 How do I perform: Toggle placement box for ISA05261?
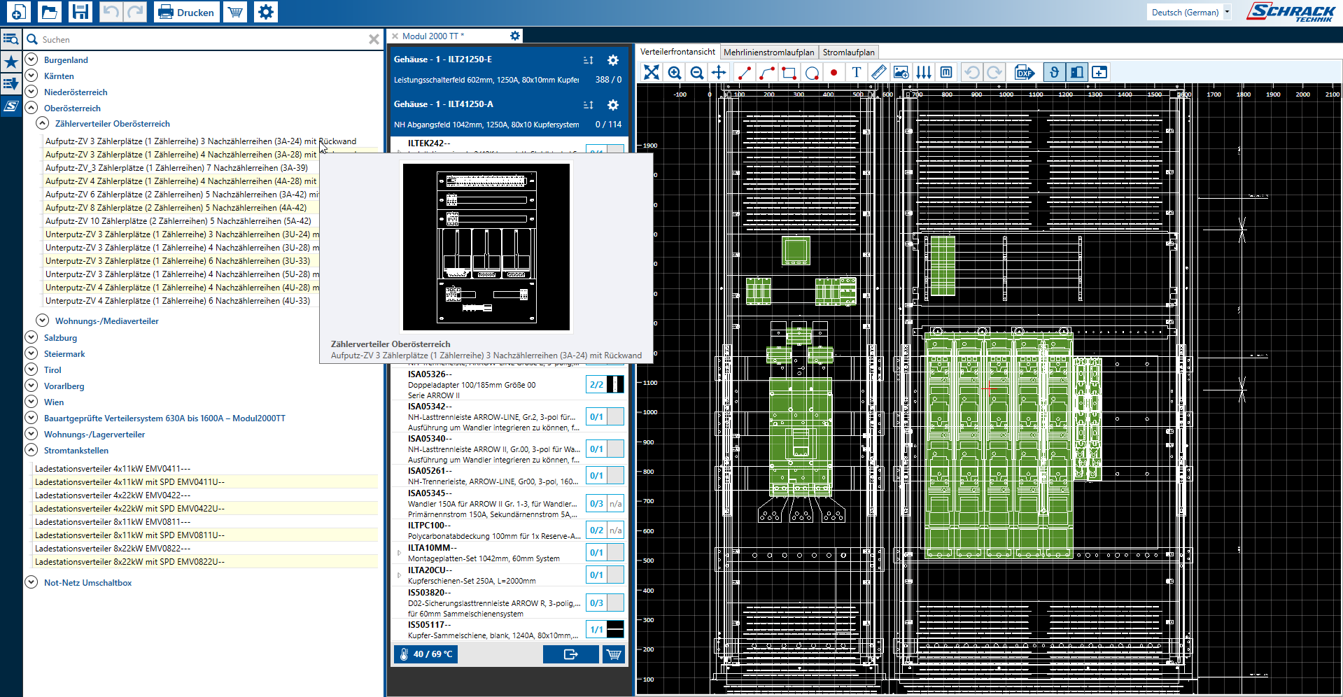pyautogui.click(x=615, y=476)
